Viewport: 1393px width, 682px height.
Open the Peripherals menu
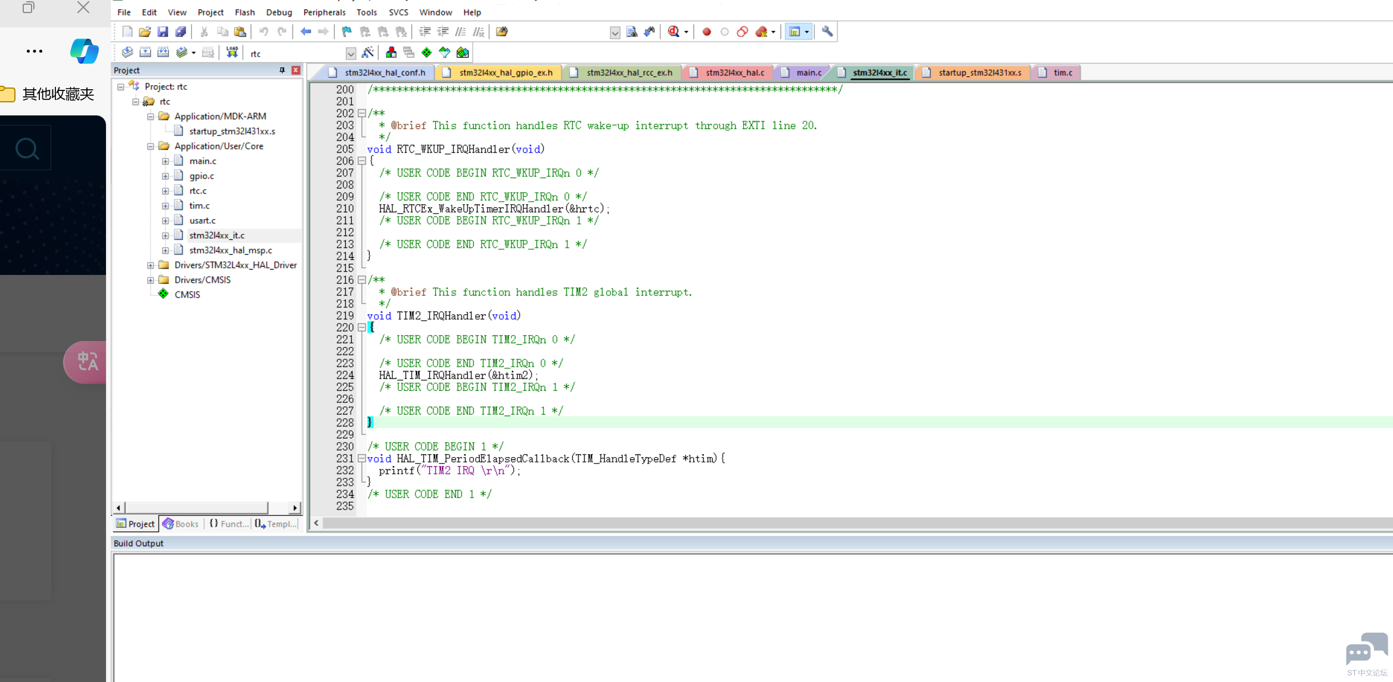click(324, 12)
